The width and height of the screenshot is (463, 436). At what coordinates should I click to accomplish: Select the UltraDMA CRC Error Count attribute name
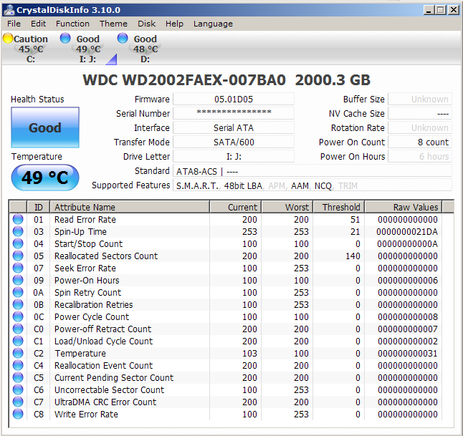[105, 402]
